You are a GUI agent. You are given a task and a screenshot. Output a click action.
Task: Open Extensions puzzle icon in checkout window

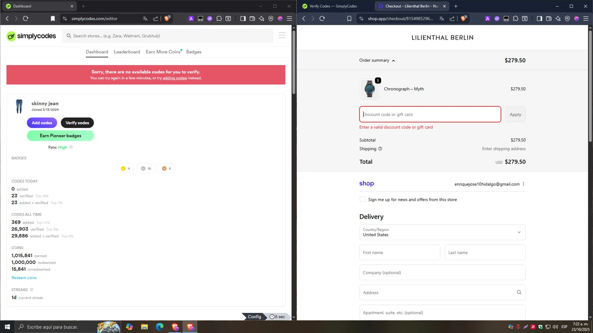(516, 19)
